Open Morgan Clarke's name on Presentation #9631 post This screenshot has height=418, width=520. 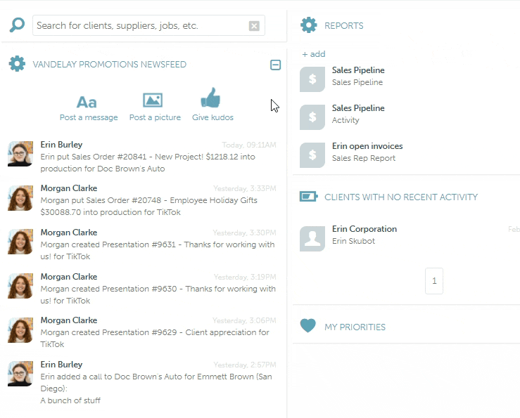[x=69, y=233]
